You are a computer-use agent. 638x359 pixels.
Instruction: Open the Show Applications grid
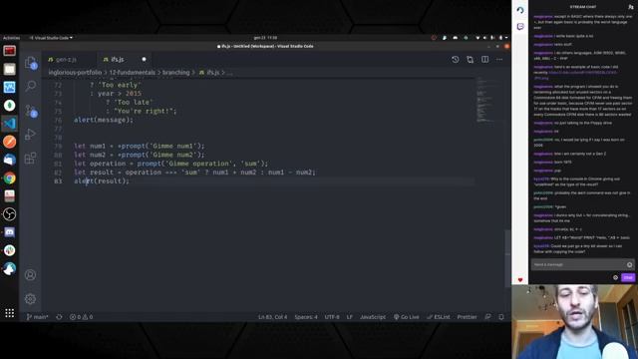click(x=10, y=312)
